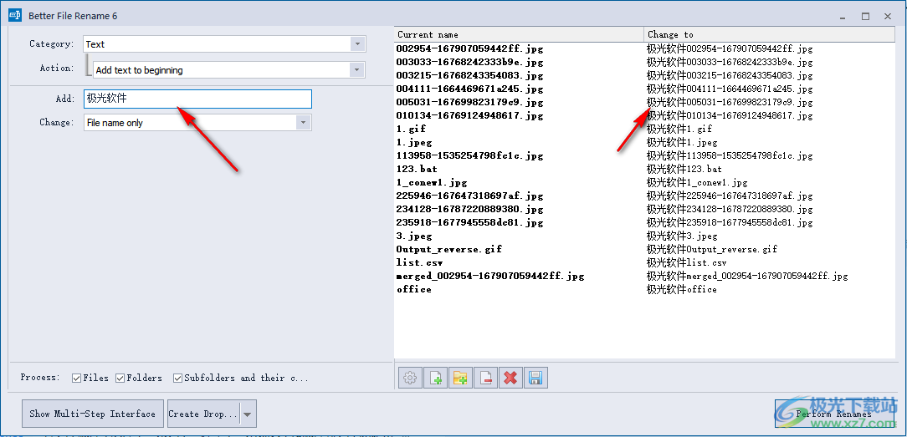
Task: Select current name 010134-16769124948617.jpg
Action: (469, 115)
